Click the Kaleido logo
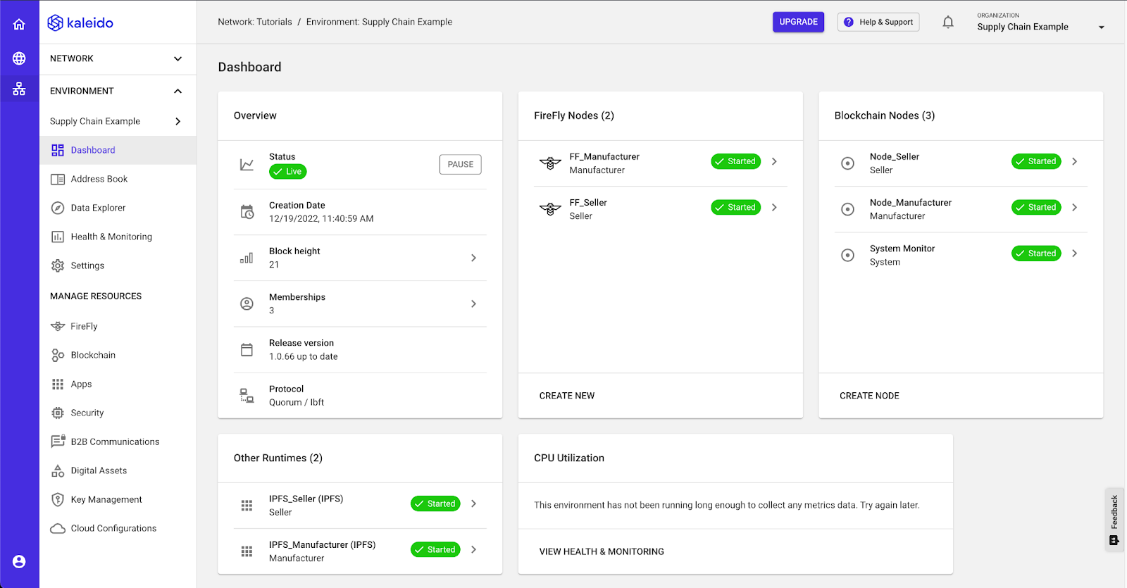Screen dimensions: 1127x588 point(80,23)
